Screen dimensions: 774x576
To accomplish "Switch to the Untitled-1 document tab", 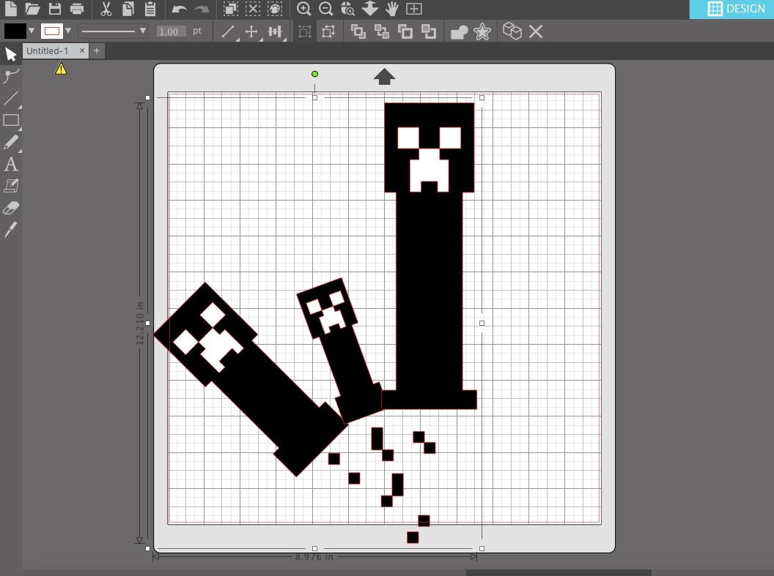I will [x=48, y=51].
